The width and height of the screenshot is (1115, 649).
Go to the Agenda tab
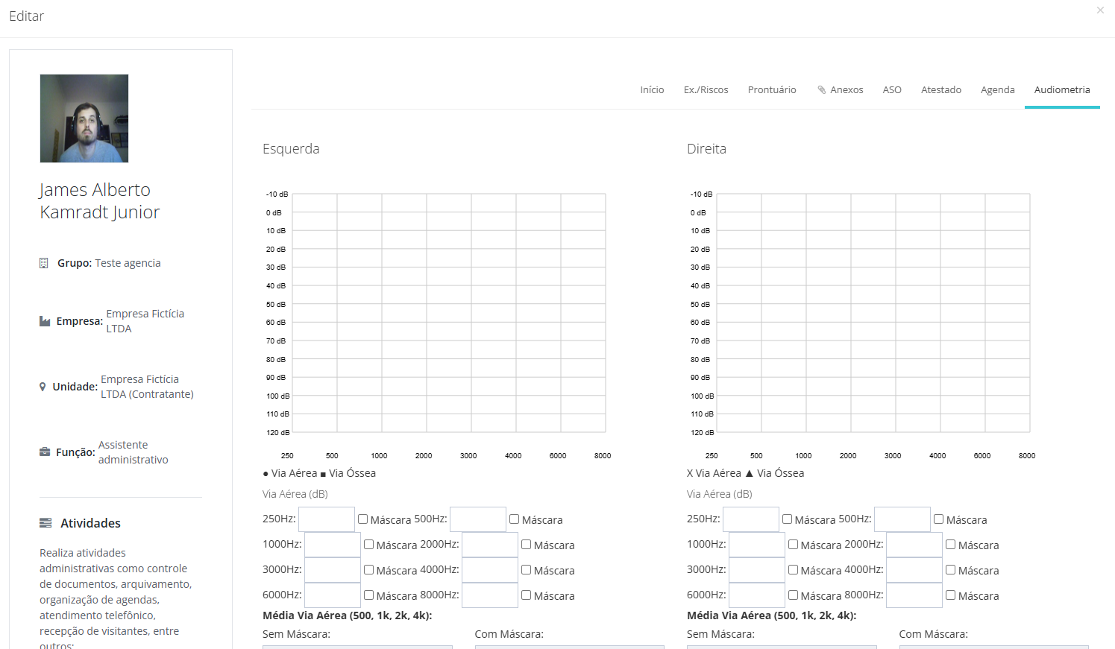[x=997, y=90]
